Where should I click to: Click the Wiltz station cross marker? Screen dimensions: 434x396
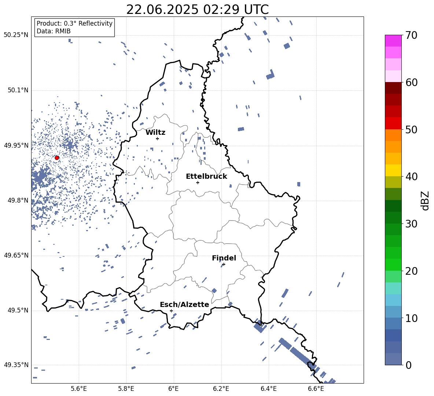(158, 138)
